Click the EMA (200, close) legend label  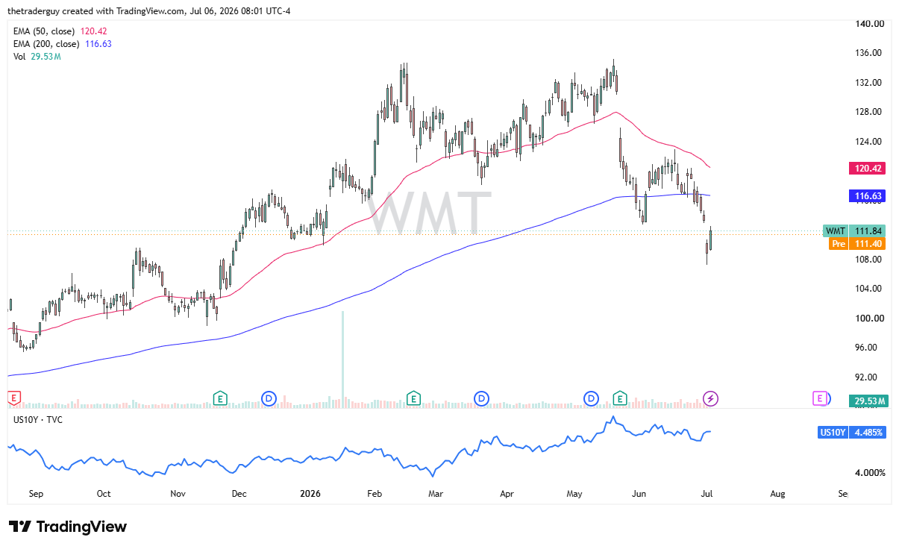pyautogui.click(x=47, y=44)
